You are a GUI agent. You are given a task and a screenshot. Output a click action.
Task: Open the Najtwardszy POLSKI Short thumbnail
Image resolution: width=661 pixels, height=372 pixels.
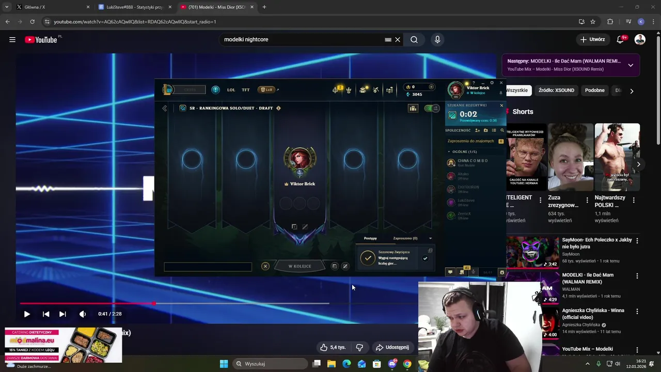pos(617,158)
